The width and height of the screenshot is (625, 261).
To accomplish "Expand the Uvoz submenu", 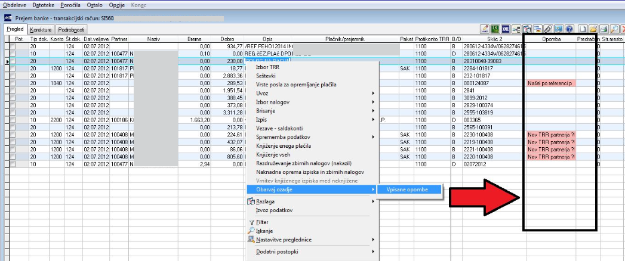I will click(x=312, y=94).
